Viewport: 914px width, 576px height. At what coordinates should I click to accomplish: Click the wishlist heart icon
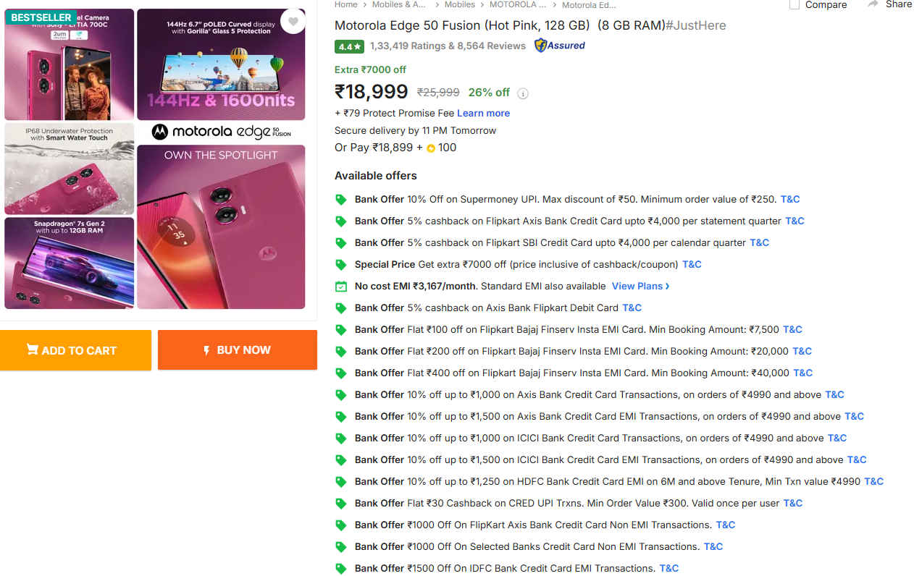pyautogui.click(x=293, y=22)
